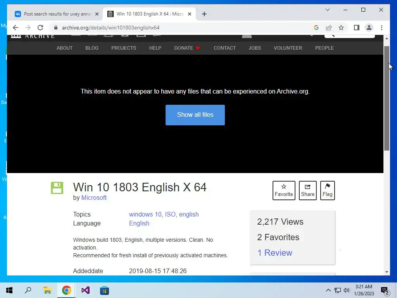Image resolution: width=397 pixels, height=298 pixels.
Task: Click the Addeddate value 2019-08-15 17:48:26
Action: [158, 271]
